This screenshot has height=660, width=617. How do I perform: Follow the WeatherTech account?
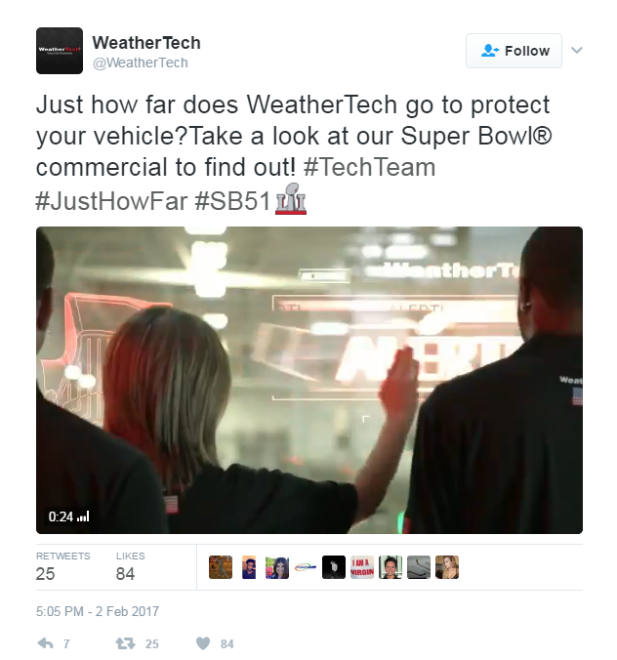(x=514, y=51)
